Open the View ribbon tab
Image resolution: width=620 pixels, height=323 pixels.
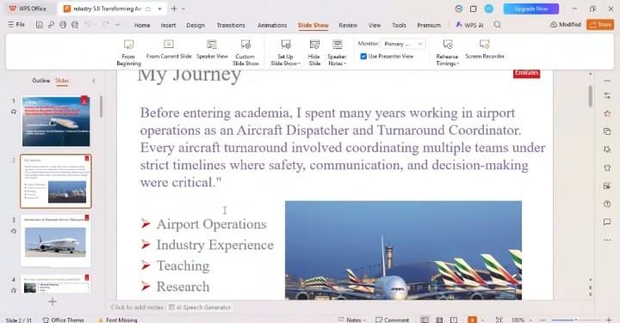375,25
